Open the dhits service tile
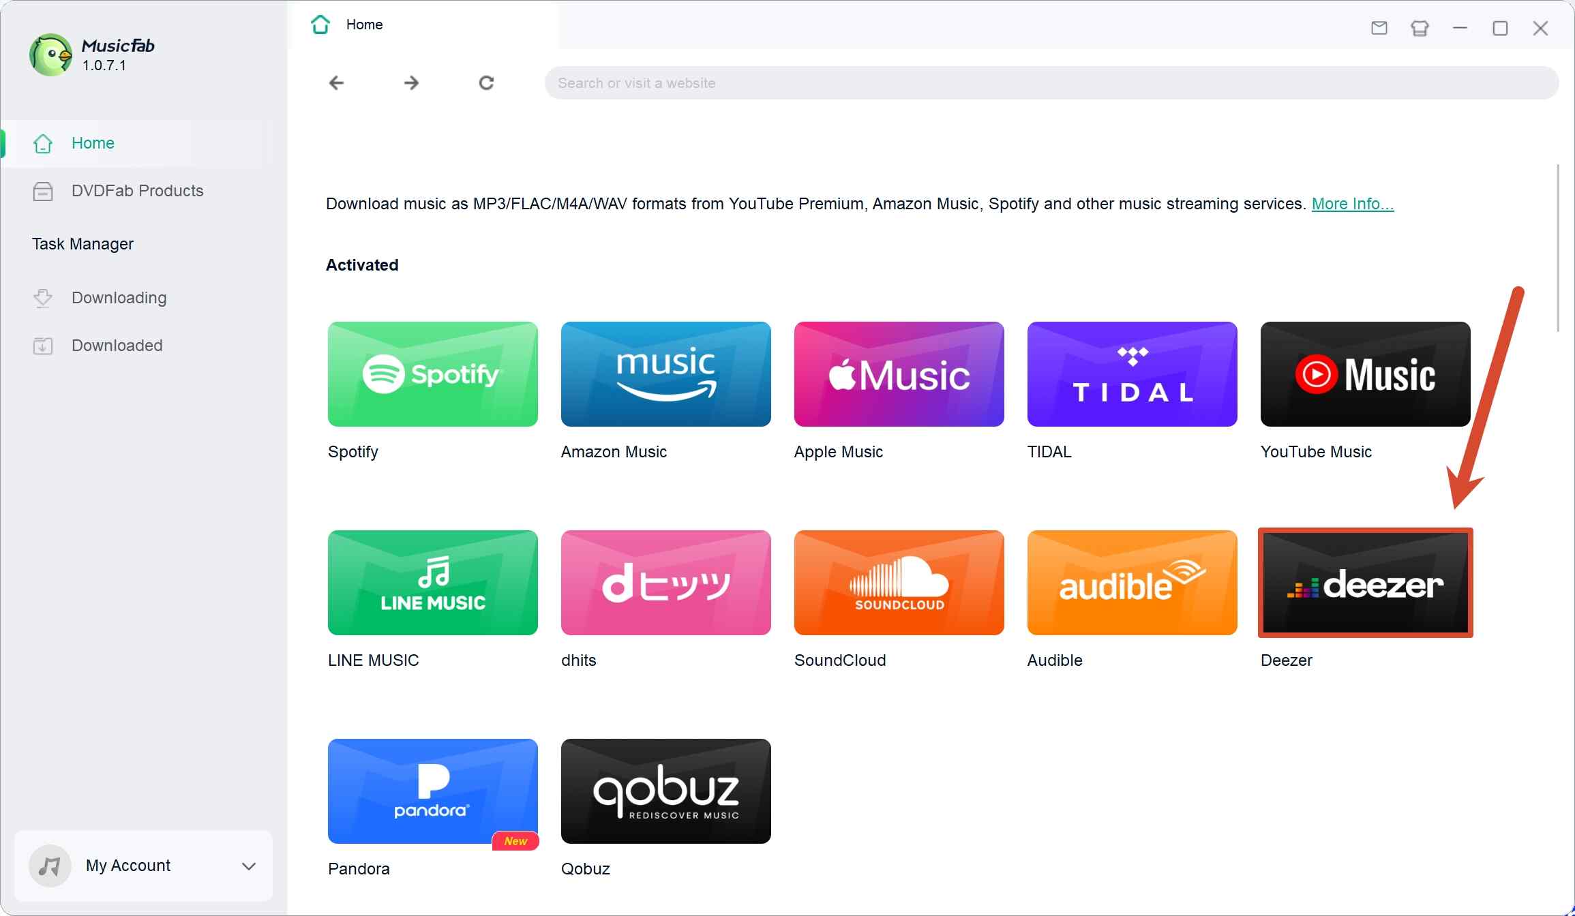 tap(665, 583)
